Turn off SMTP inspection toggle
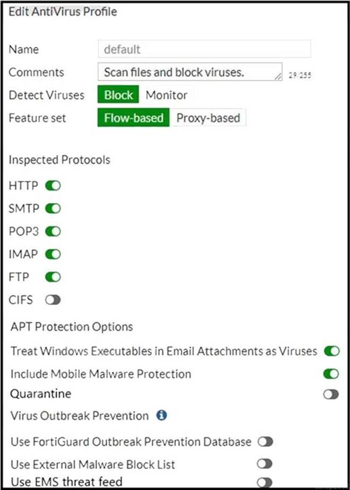This screenshot has width=350, height=490. coord(53,209)
